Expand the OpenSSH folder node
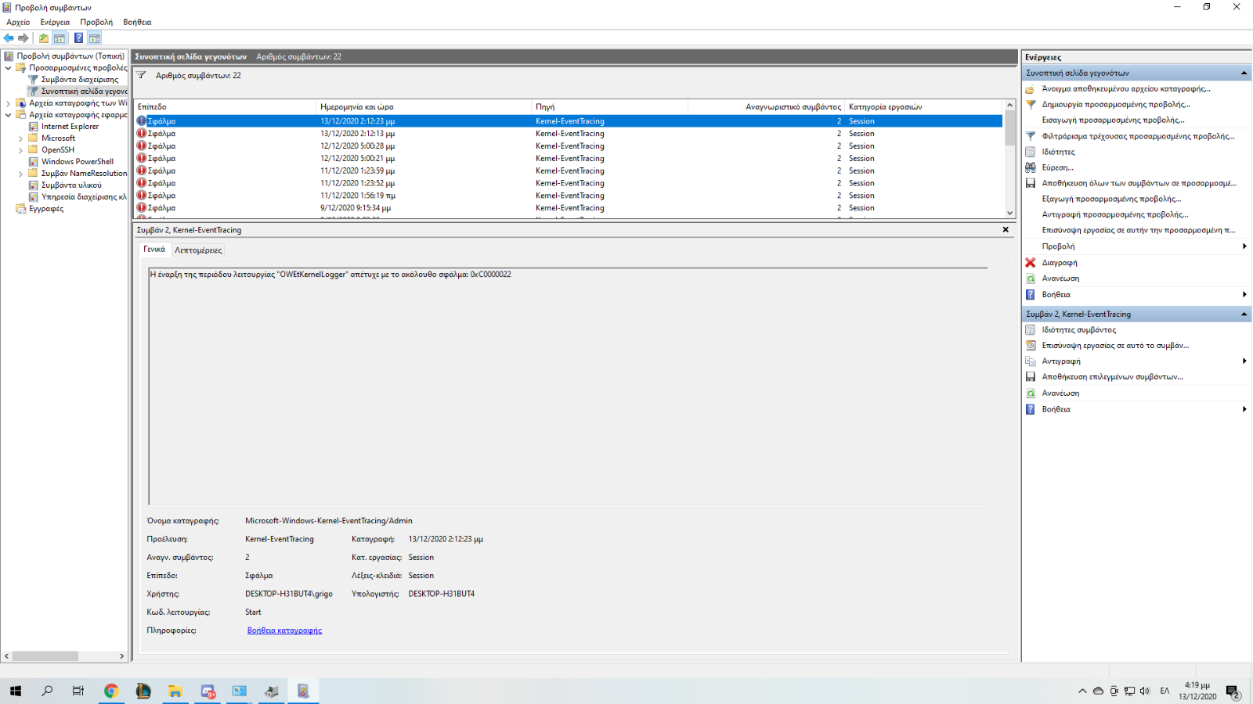 point(20,150)
